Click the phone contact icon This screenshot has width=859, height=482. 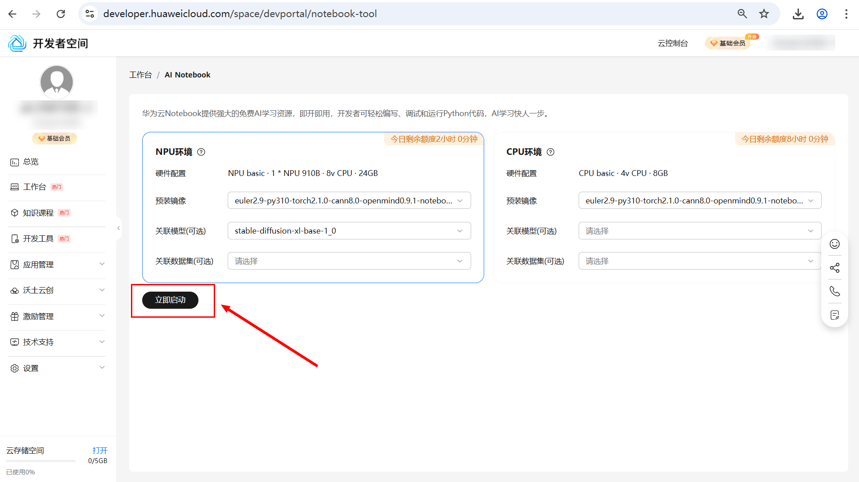pyautogui.click(x=835, y=291)
